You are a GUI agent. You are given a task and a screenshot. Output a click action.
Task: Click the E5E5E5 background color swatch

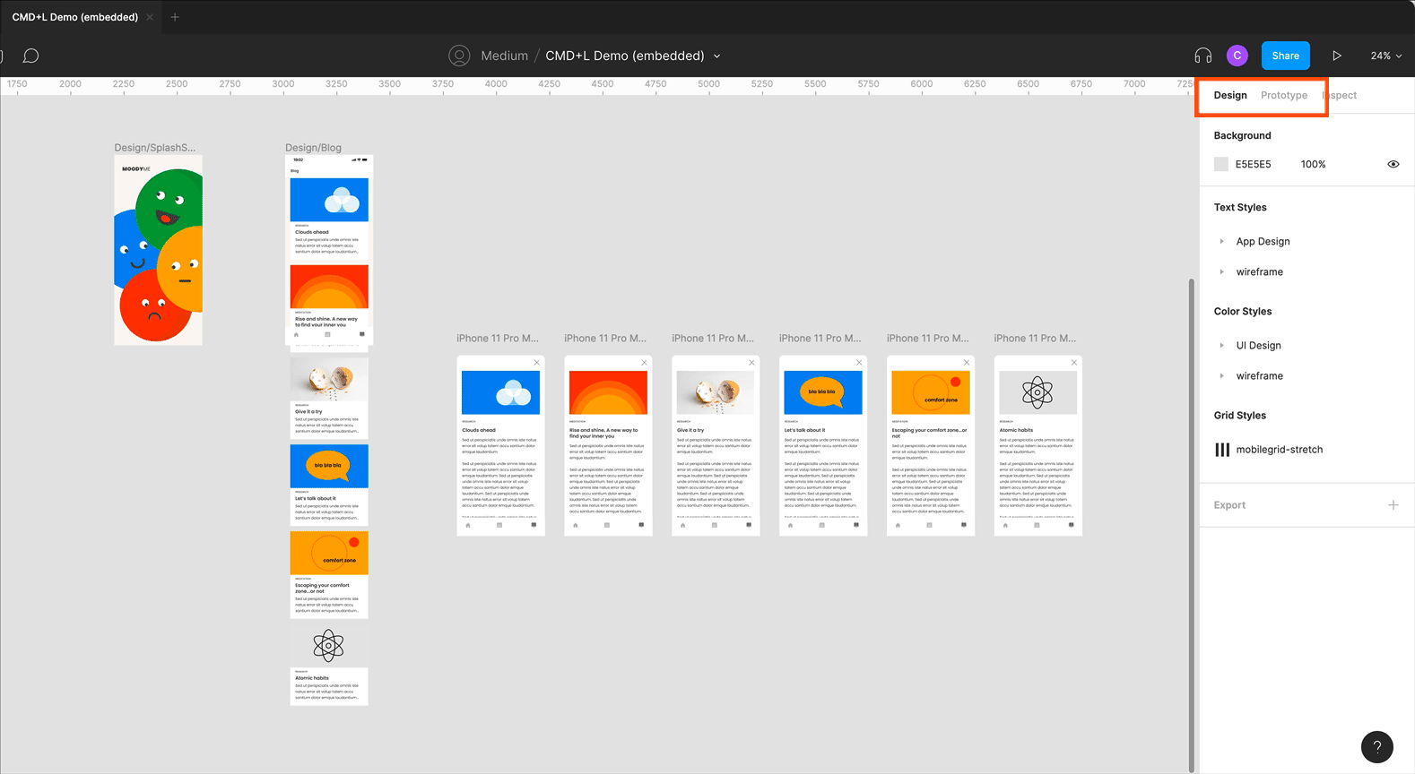point(1220,164)
